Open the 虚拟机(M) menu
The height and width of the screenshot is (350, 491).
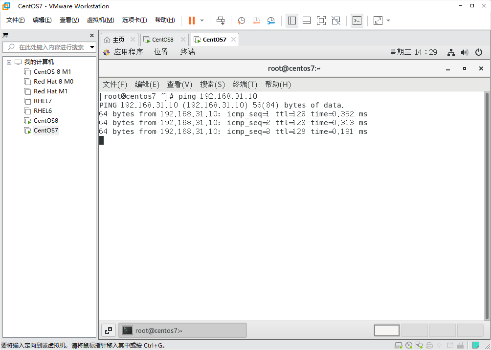pyautogui.click(x=101, y=20)
